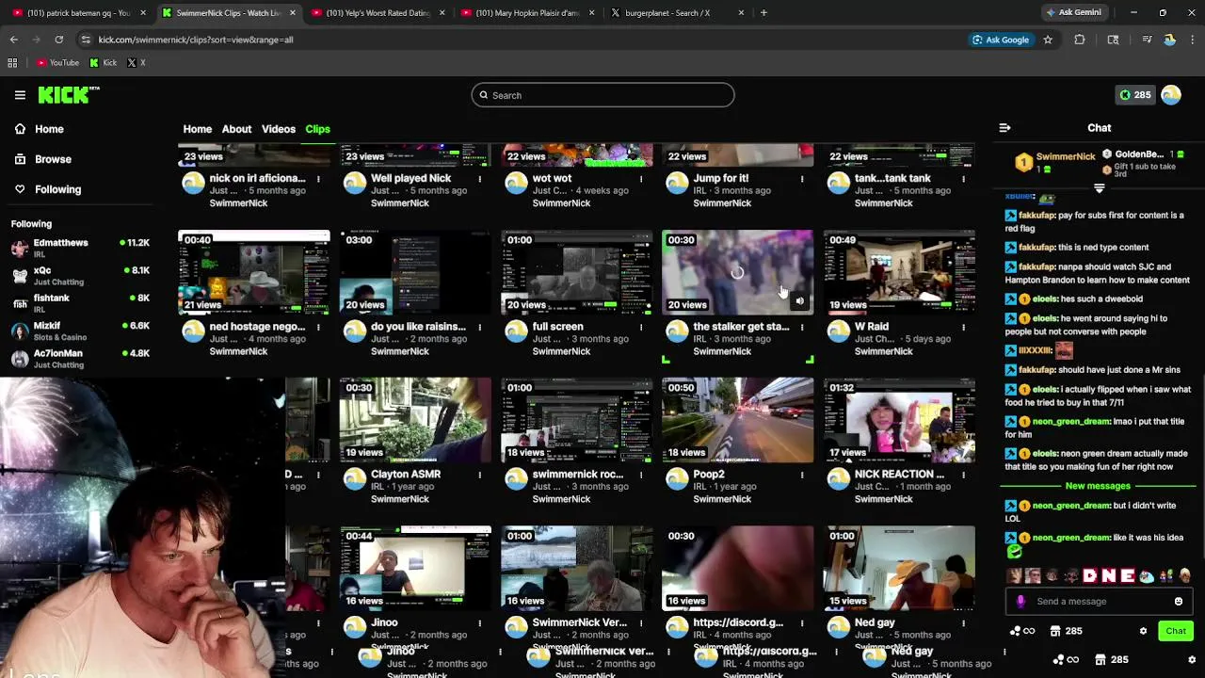Open options menu for 'Clayton ASMR' clip
Image resolution: width=1205 pixels, height=678 pixels.
tap(480, 475)
